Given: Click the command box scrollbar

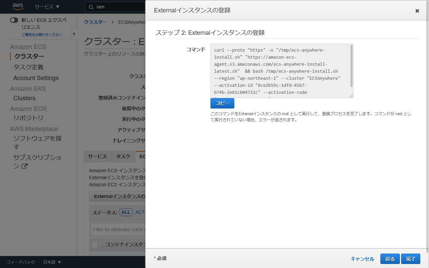Looking at the screenshot, I should click(x=351, y=66).
